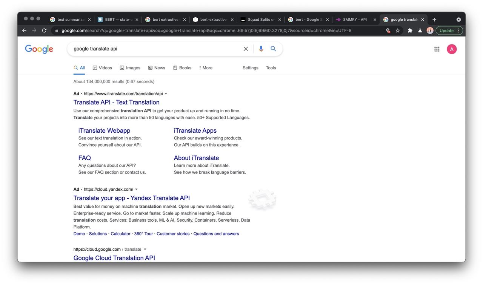This screenshot has width=483, height=285.
Task: Click the site lock icon in address bar
Action: [57, 31]
